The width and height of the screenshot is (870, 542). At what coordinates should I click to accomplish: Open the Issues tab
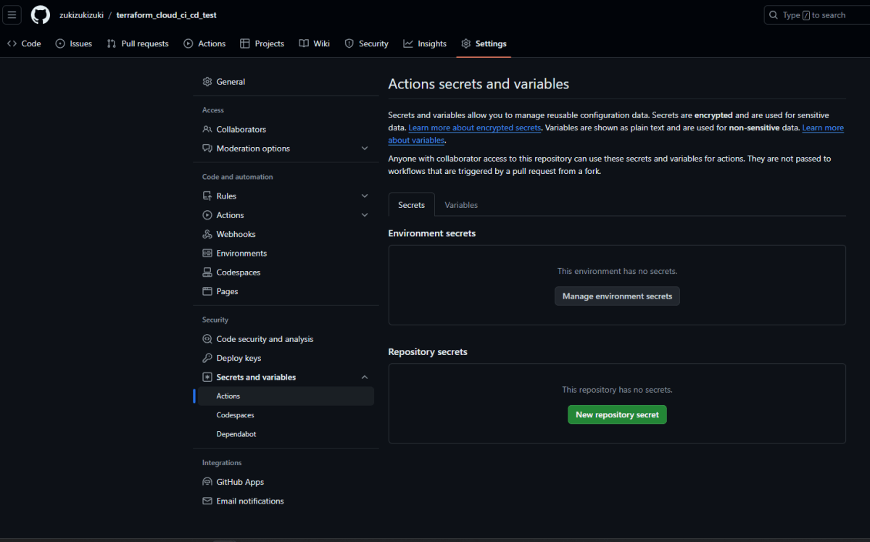pos(74,43)
